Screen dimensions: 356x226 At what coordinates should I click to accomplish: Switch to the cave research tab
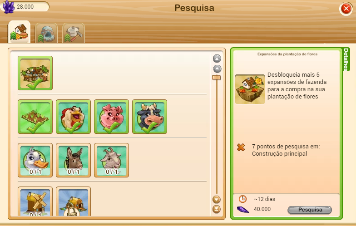tap(46, 33)
